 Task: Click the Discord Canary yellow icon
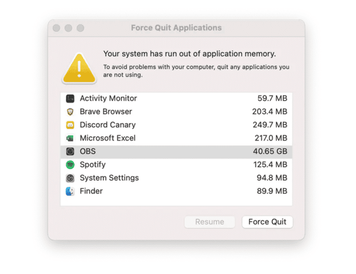70,125
